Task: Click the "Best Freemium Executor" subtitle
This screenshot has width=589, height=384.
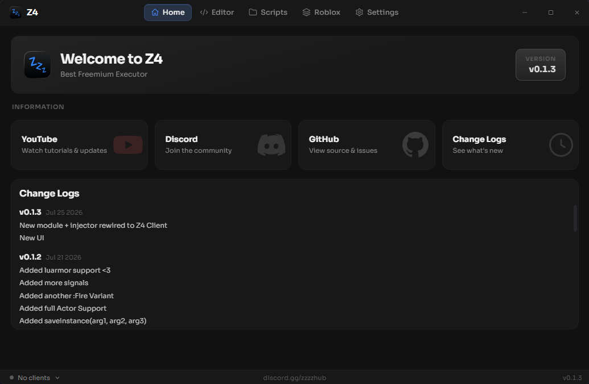Action: (104, 74)
